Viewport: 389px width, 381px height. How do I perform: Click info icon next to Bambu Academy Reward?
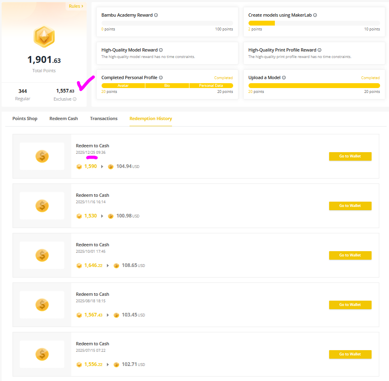(x=156, y=15)
